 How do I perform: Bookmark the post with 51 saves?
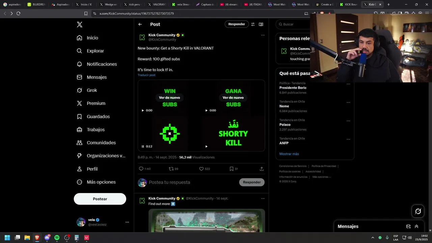[232, 169]
